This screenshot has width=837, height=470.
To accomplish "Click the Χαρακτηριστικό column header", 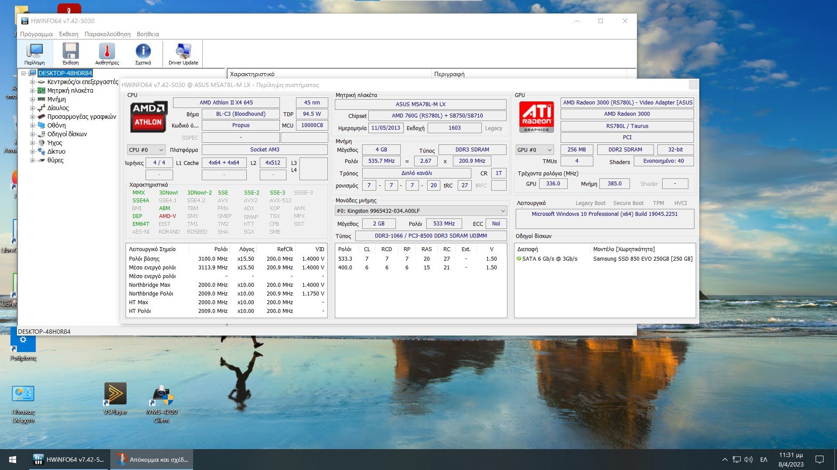I will 329,74.
